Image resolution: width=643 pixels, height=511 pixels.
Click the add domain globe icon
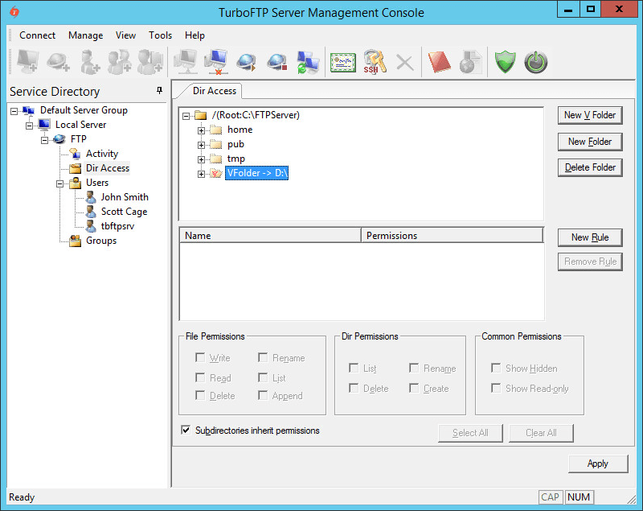(58, 62)
